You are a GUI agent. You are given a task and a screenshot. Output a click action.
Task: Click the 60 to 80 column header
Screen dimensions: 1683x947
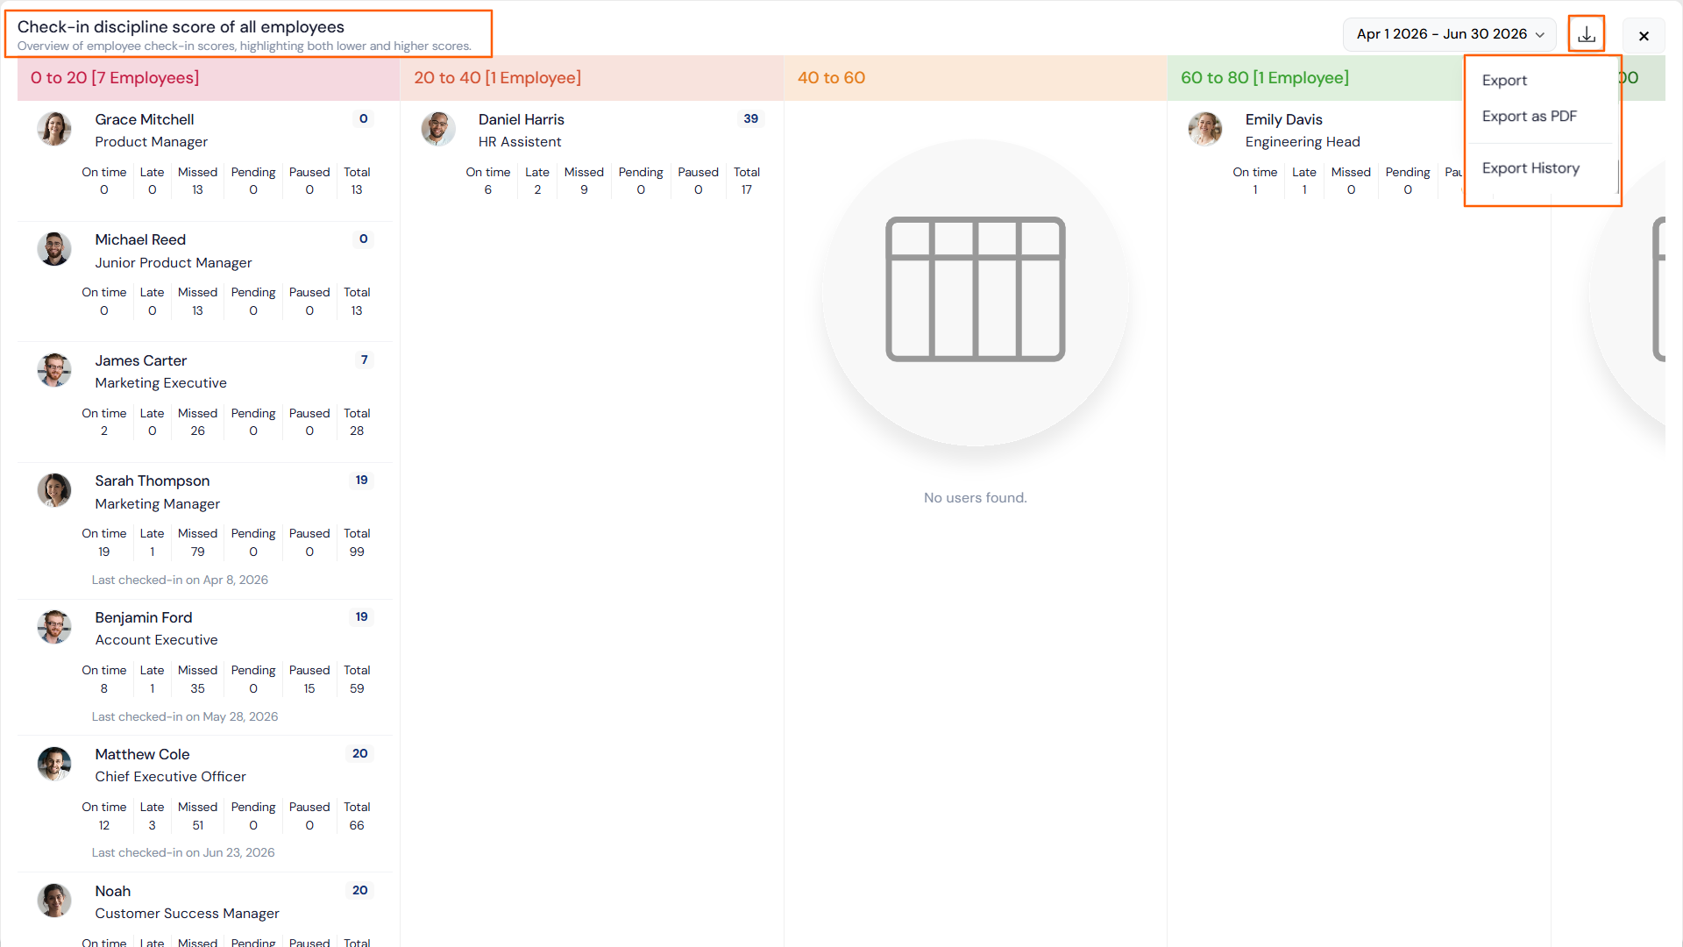(1264, 78)
